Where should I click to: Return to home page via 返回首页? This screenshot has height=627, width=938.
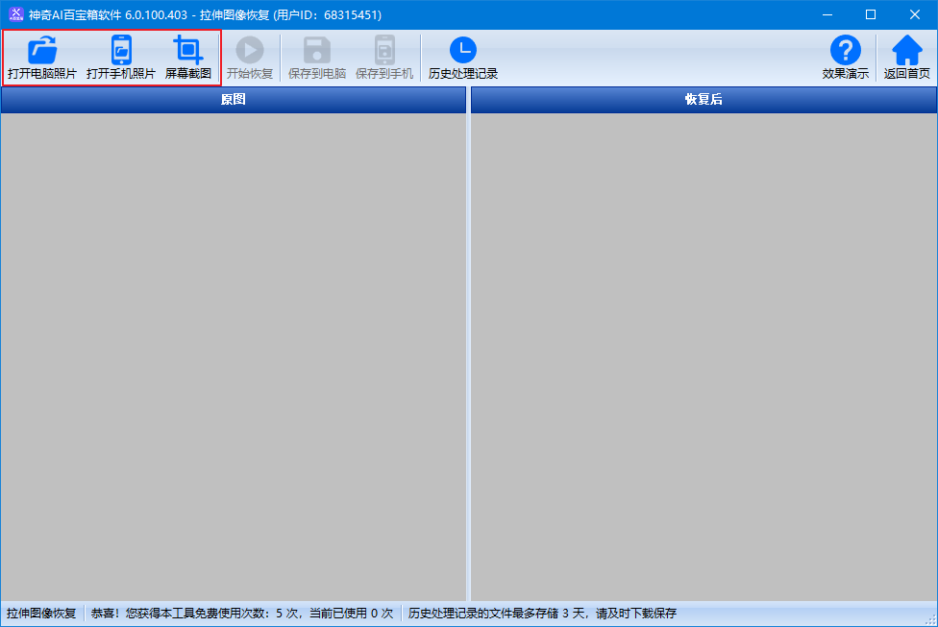coord(907,58)
